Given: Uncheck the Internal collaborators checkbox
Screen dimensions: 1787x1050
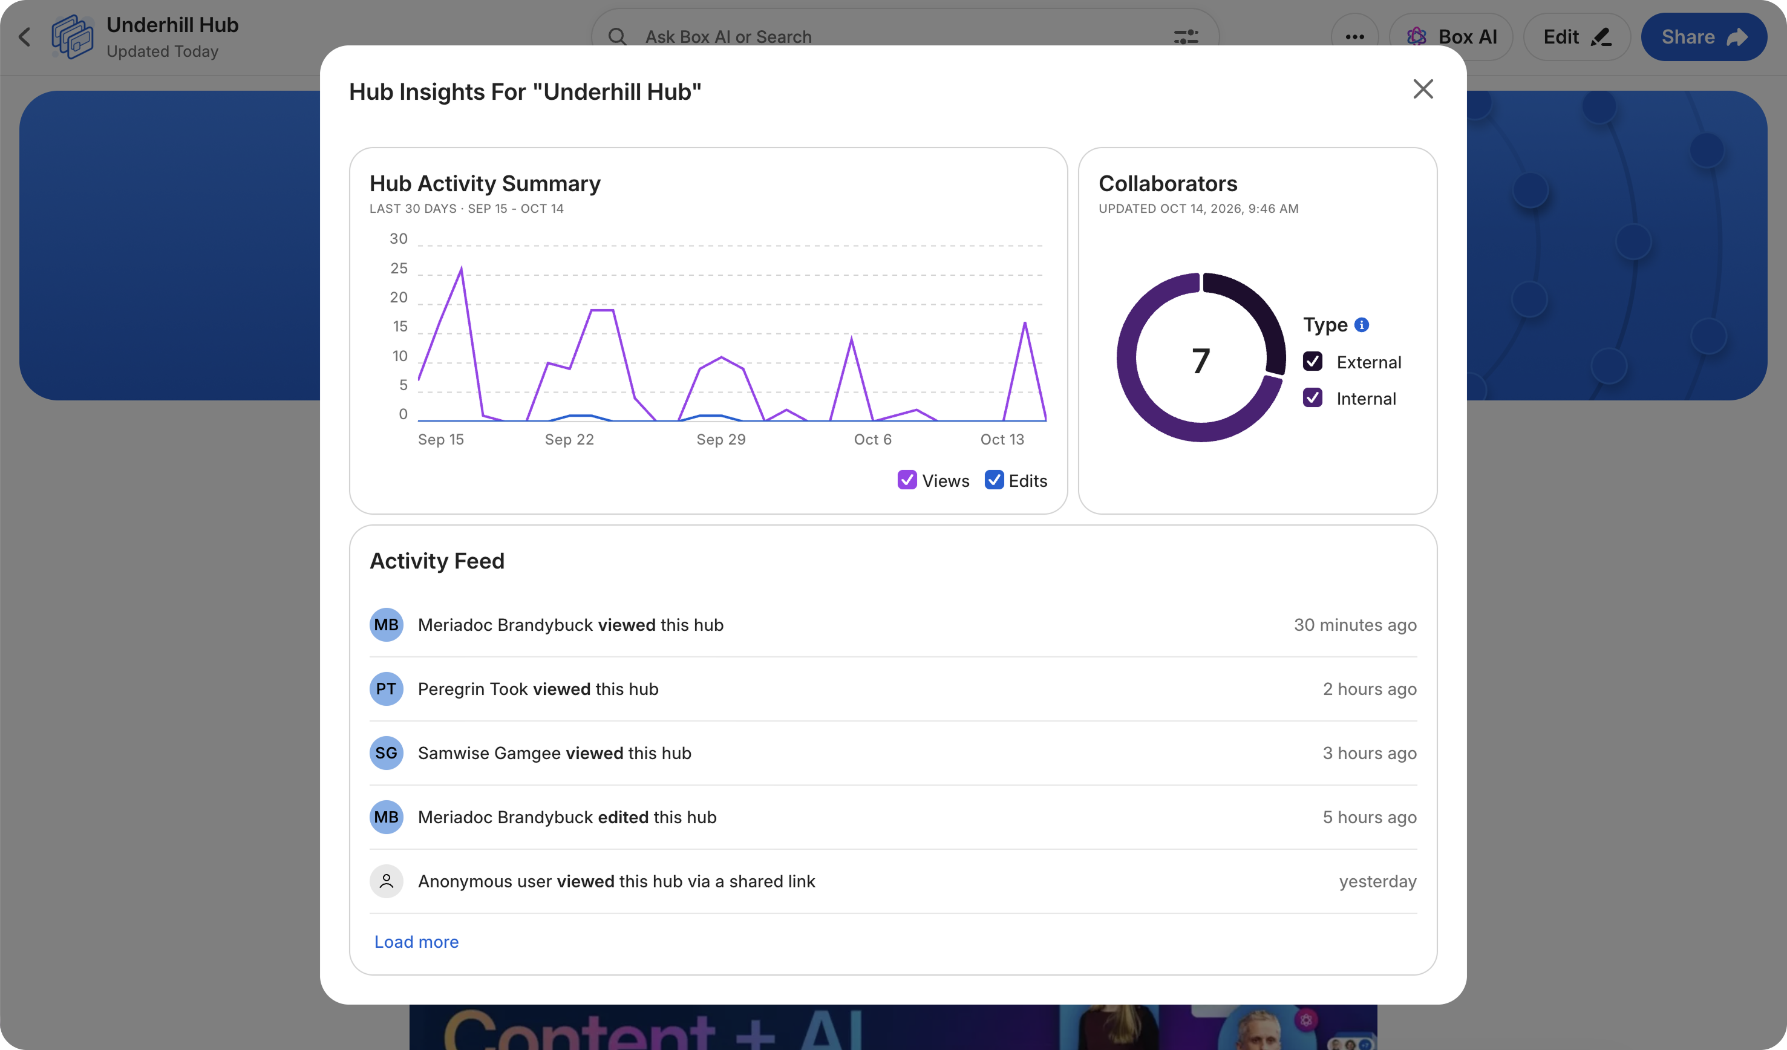Looking at the screenshot, I should [x=1313, y=398].
